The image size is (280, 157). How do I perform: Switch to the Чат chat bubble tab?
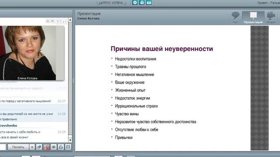[235, 17]
